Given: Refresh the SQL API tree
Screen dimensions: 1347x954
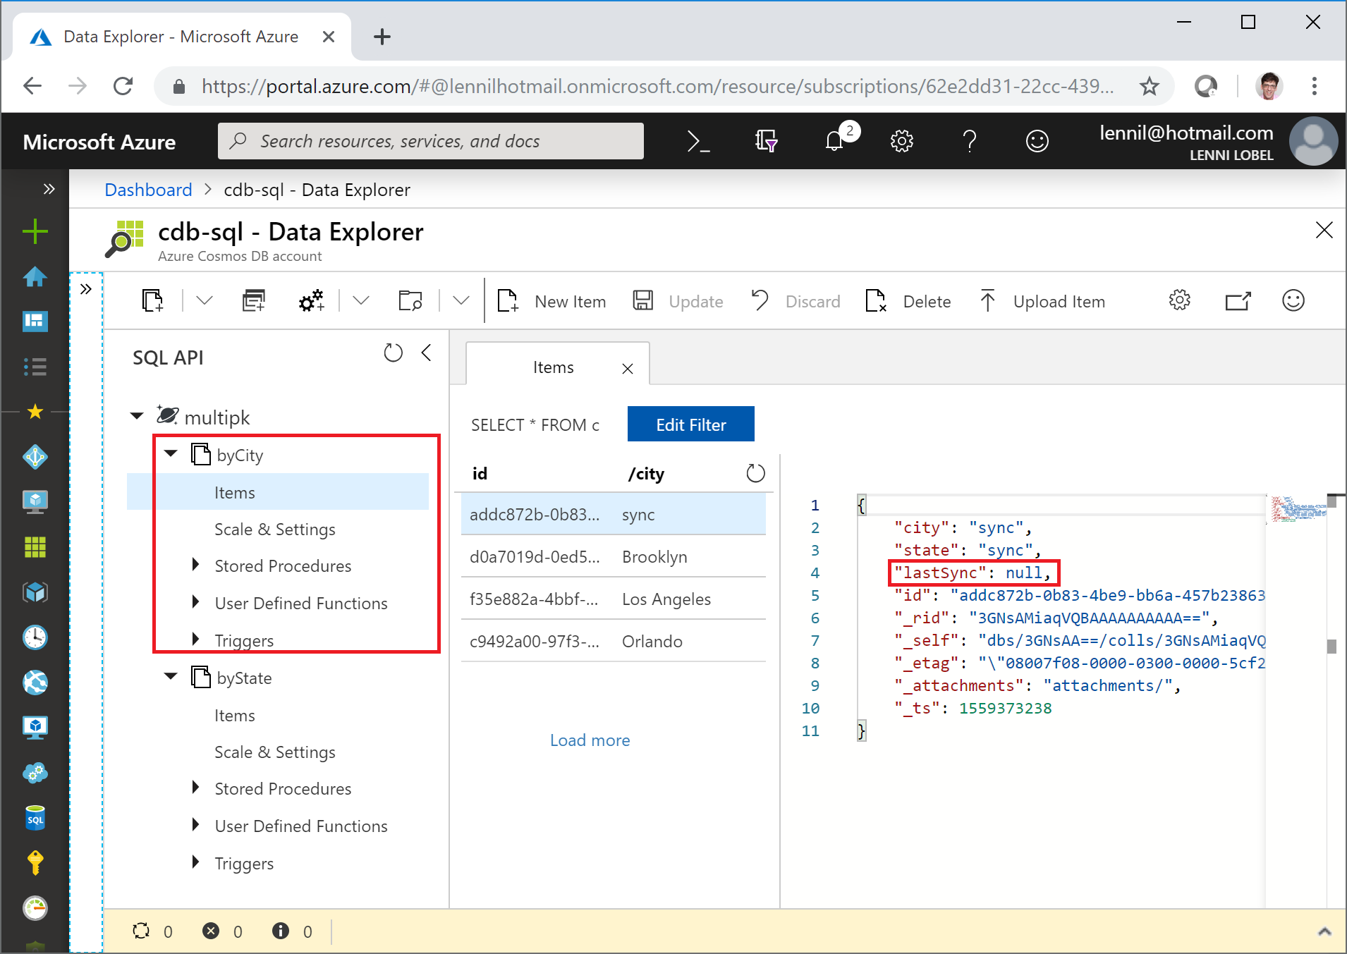Looking at the screenshot, I should 393,353.
